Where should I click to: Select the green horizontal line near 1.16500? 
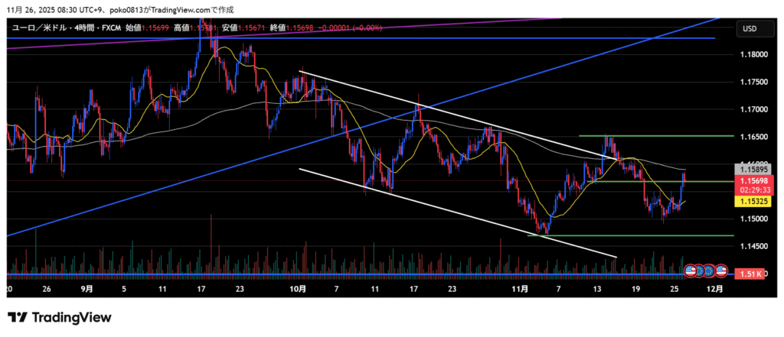pyautogui.click(x=651, y=136)
